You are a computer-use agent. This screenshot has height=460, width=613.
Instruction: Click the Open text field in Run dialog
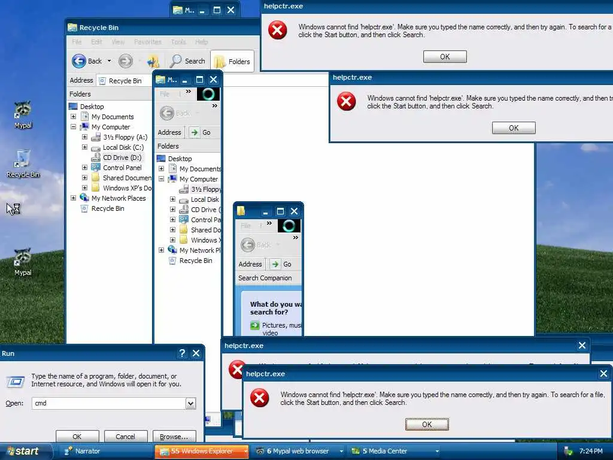pyautogui.click(x=109, y=403)
